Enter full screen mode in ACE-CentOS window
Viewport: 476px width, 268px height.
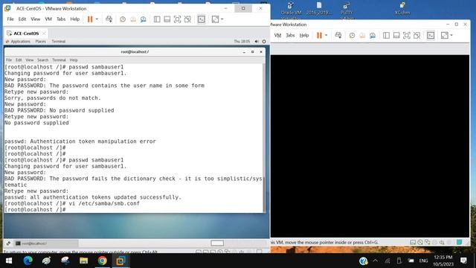(x=177, y=19)
